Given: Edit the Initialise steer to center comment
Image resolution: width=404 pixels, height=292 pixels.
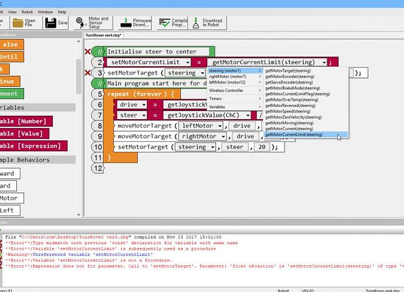Looking at the screenshot, I should pyautogui.click(x=158, y=51).
